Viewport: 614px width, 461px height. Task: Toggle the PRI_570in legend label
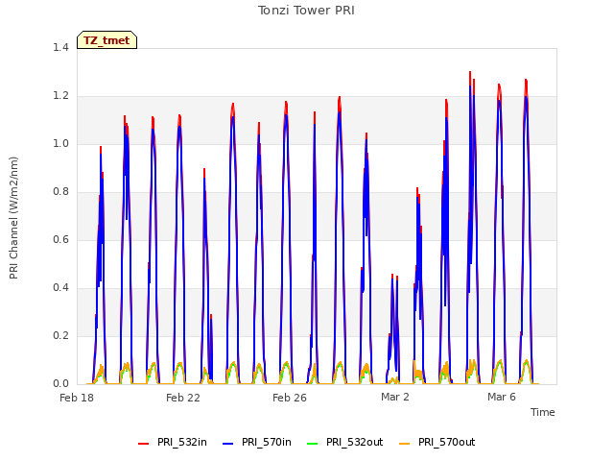pos(267,442)
